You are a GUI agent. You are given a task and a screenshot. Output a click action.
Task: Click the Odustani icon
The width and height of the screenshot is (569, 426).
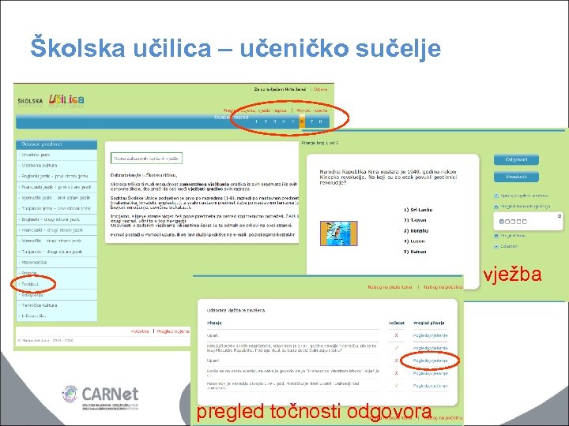(496, 246)
